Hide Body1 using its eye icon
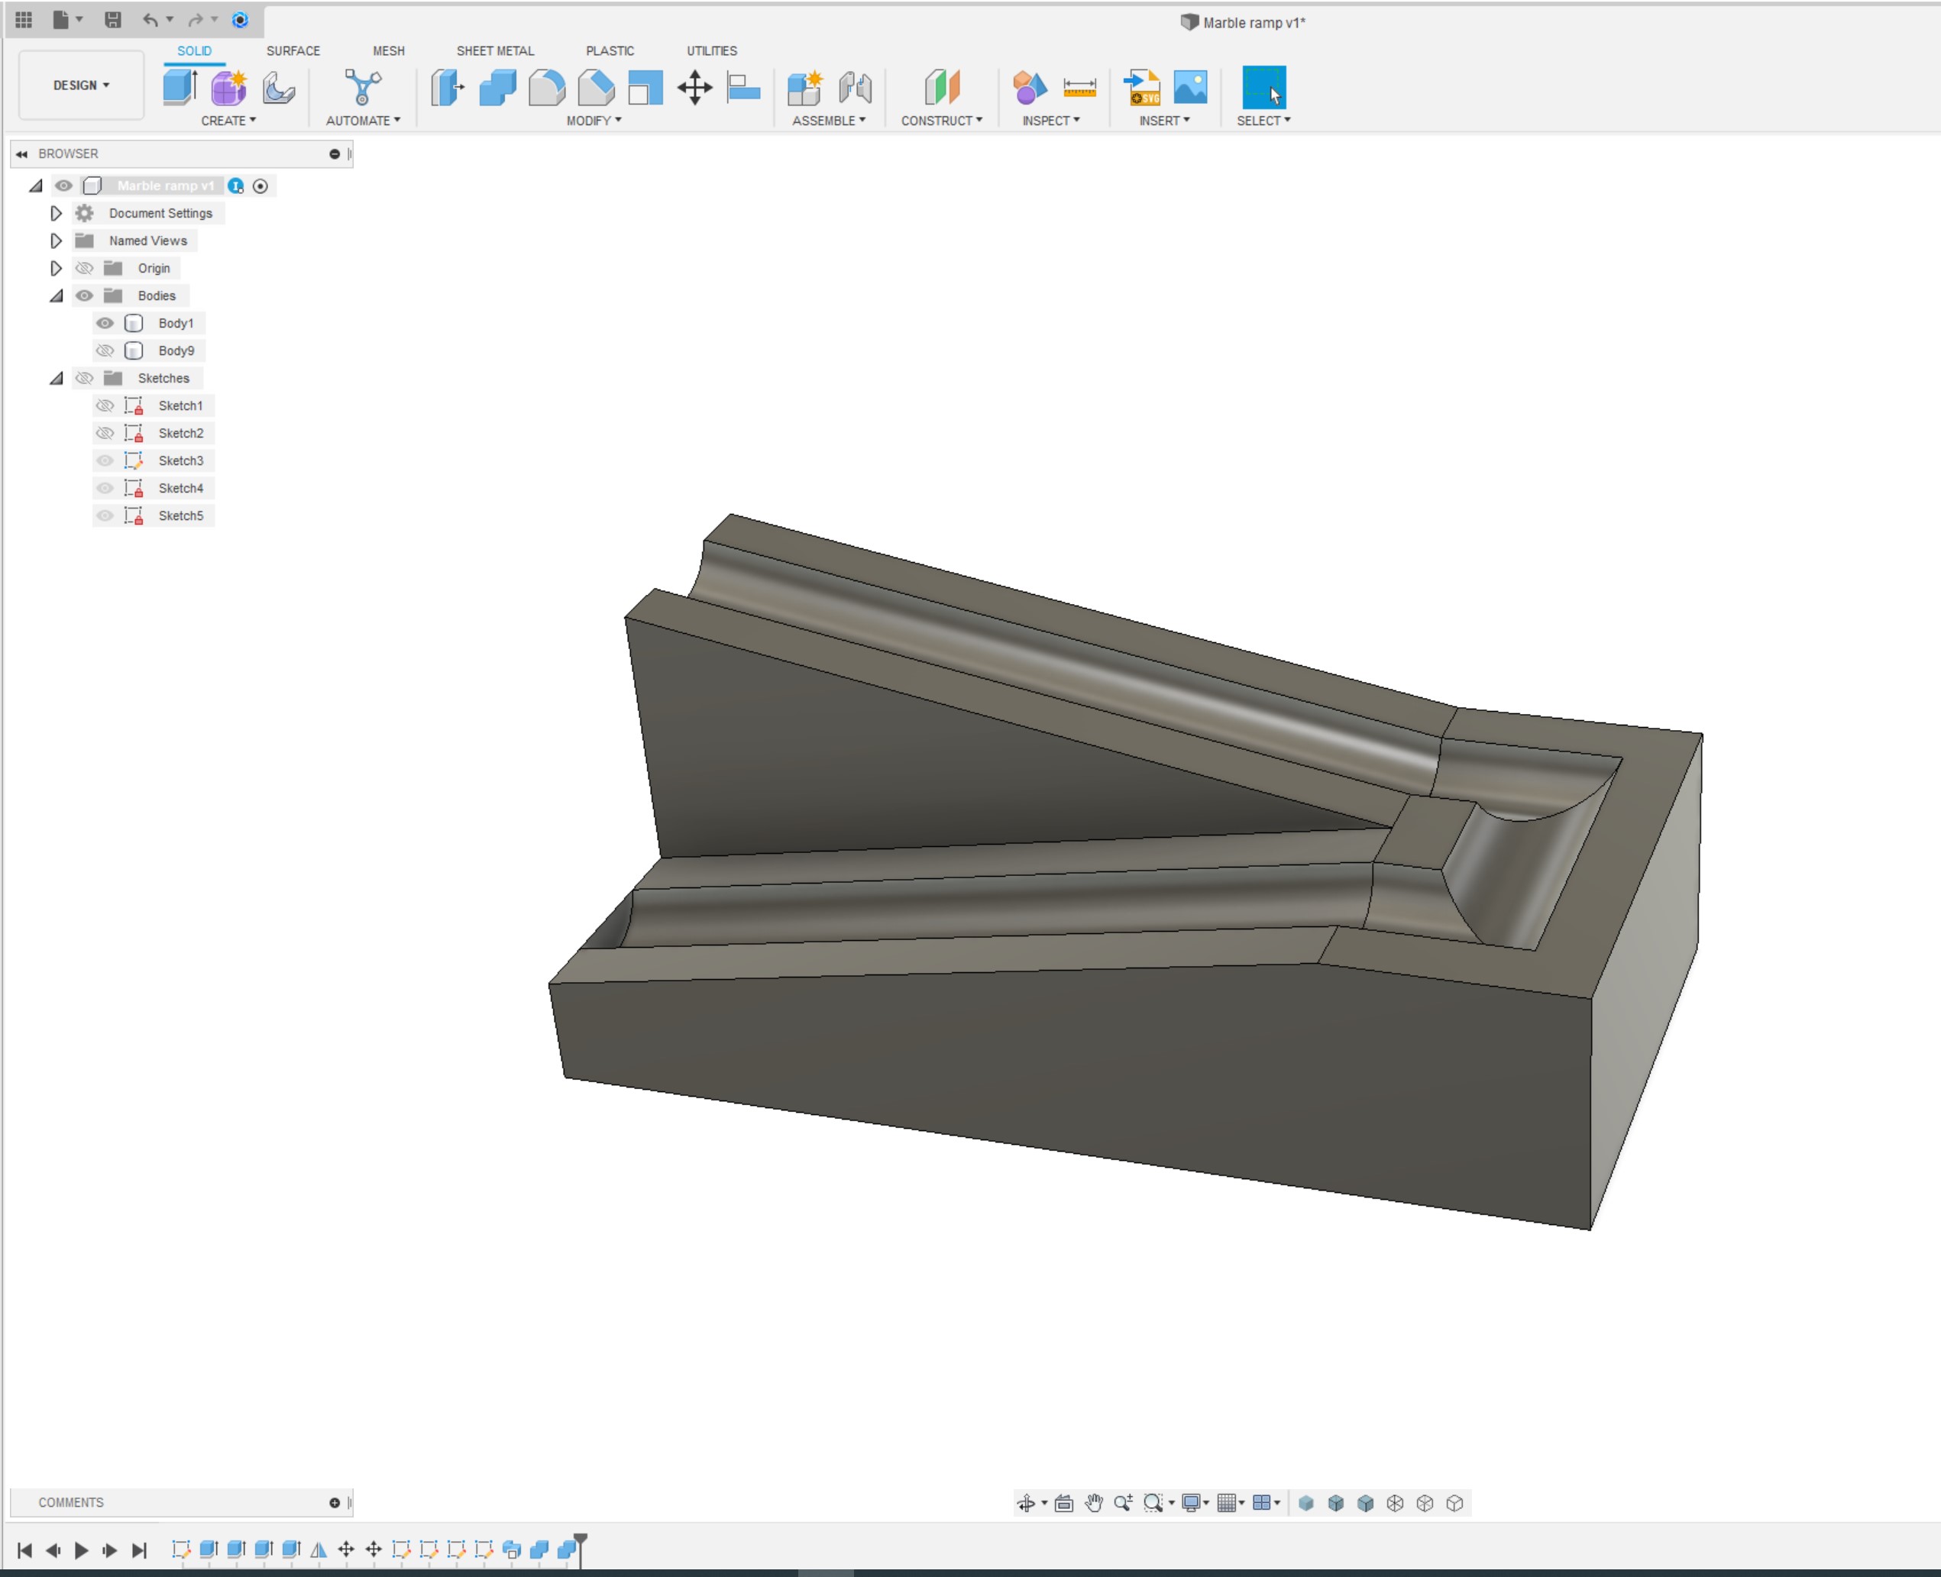 105,322
